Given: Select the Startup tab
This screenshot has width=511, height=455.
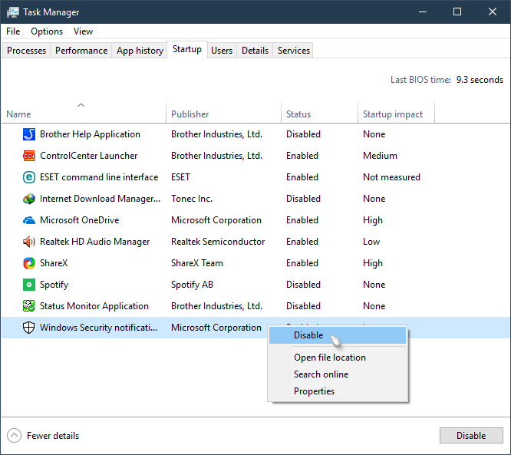Looking at the screenshot, I should (187, 49).
